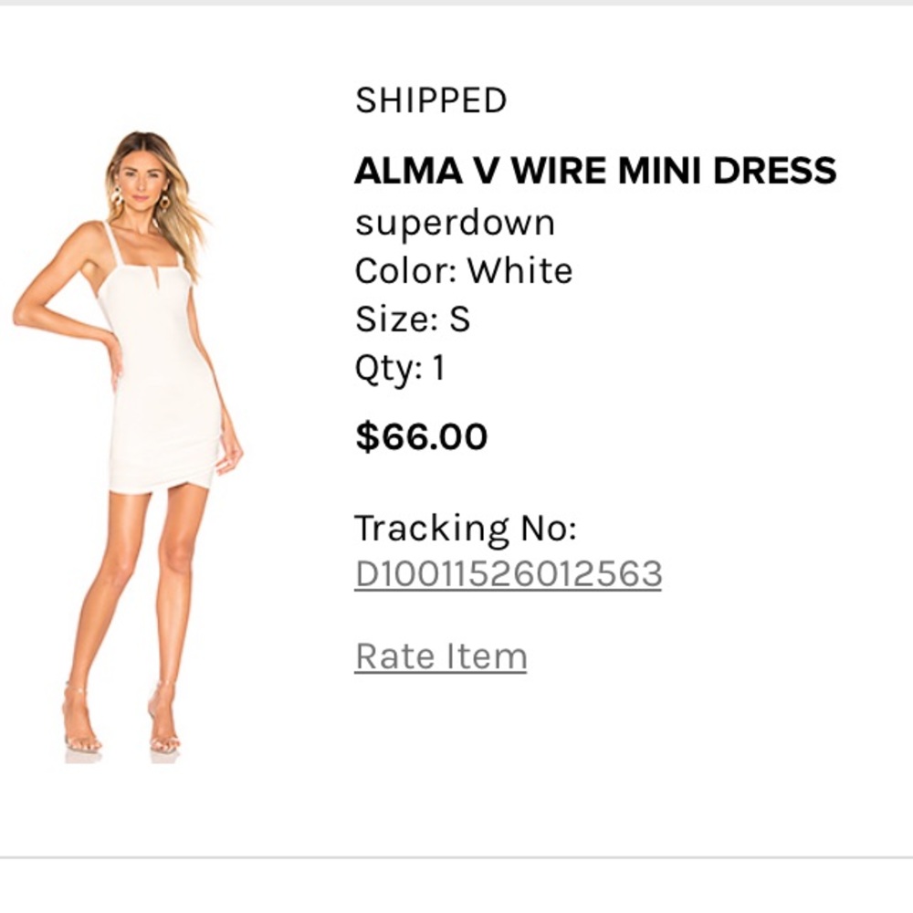Select the ALMA V WIRE MINI DRESS title
The image size is (913, 913).
pos(597,170)
